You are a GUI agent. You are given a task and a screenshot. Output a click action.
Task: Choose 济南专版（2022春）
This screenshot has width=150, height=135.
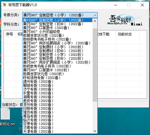click(x=58, y=128)
